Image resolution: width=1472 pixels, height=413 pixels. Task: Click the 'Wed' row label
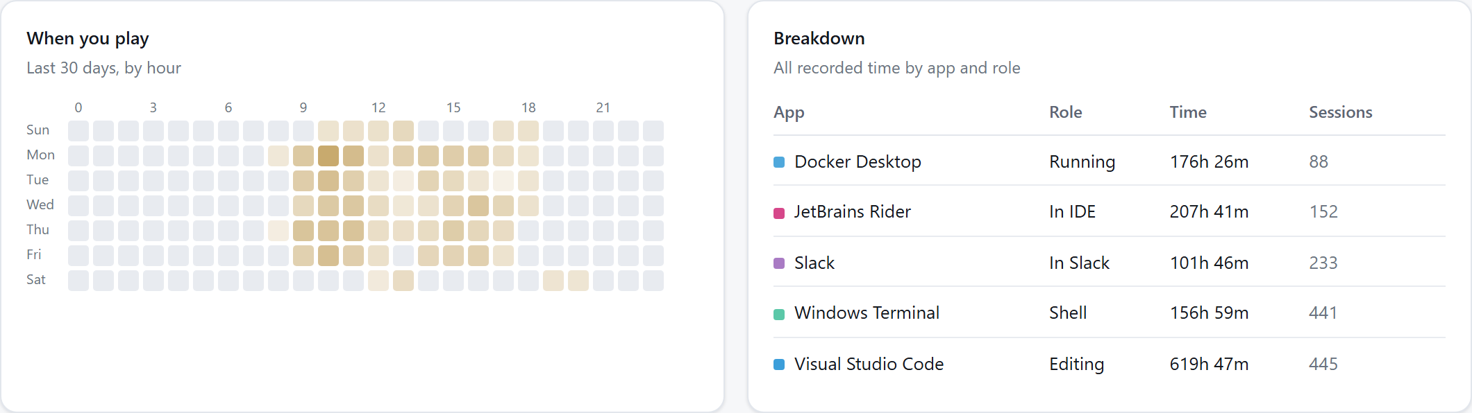tap(40, 205)
